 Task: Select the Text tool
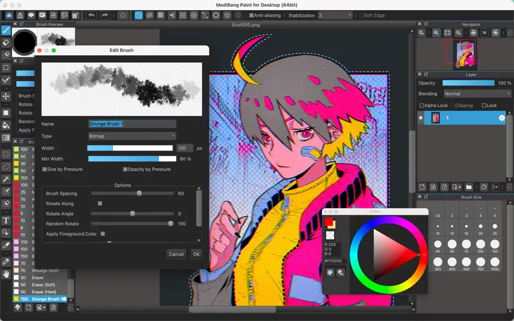point(6,221)
